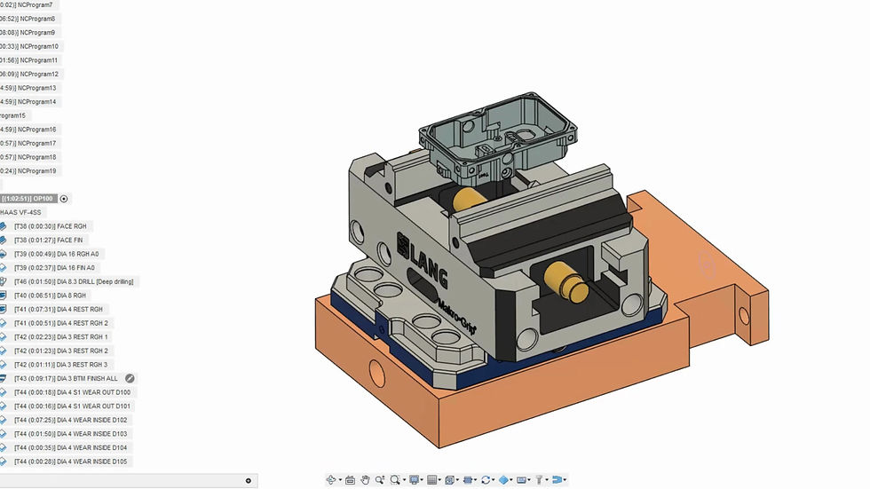Select NCProgram7 in the browser
The image size is (870, 489).
click(28, 5)
